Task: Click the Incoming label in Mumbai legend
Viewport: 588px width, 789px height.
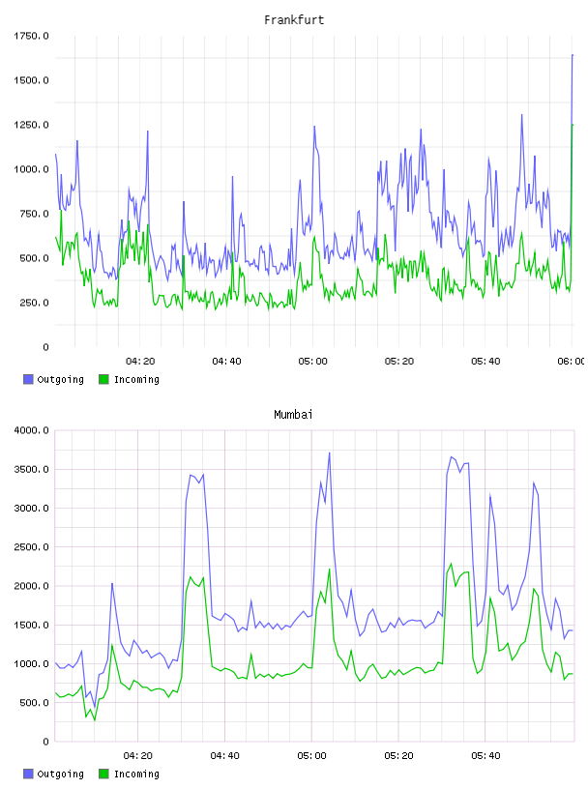Action: 136,774
